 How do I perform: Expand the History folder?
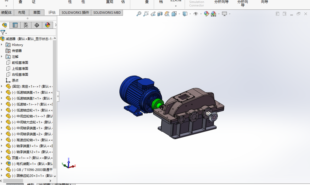tap(2, 45)
